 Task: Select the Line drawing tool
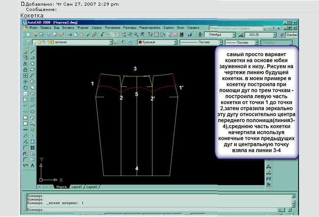[32, 51]
